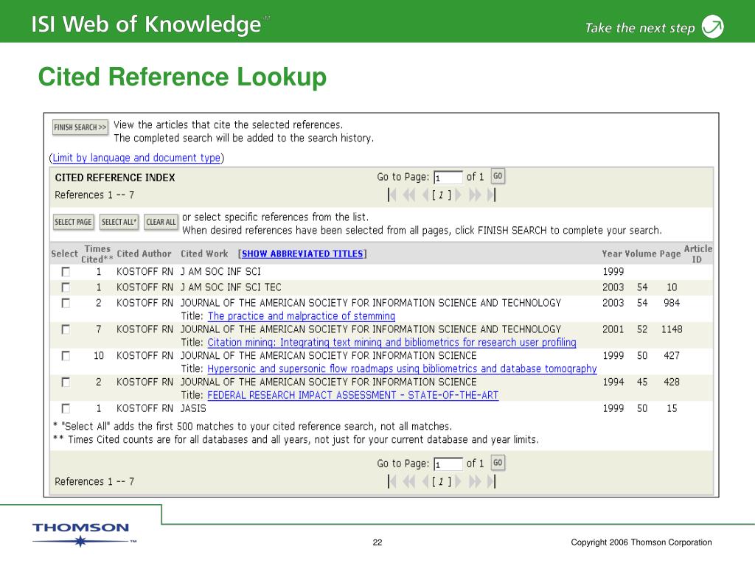Click the SELECT ALL button

(x=119, y=222)
